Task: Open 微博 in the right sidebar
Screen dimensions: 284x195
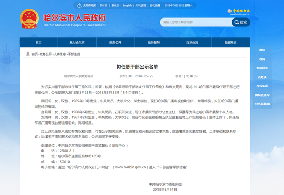Action: [262, 59]
